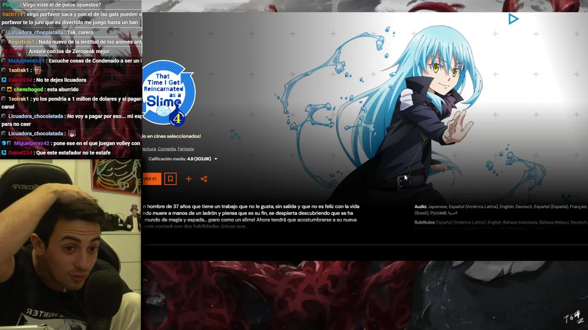
Task: Click the Reincarnated as a Slime logo
Action: (x=169, y=93)
